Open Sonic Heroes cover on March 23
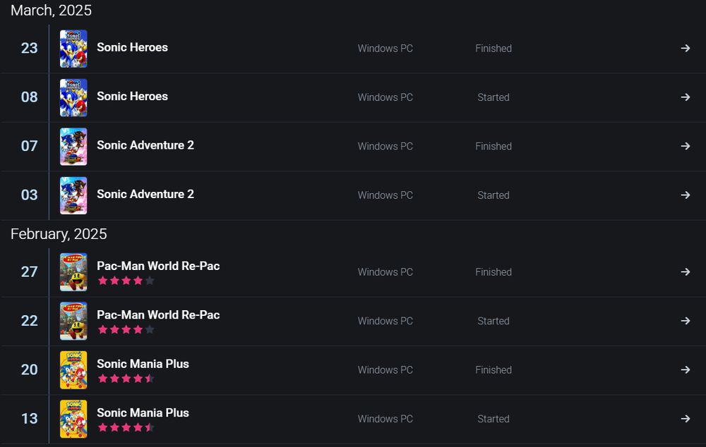 tap(73, 49)
